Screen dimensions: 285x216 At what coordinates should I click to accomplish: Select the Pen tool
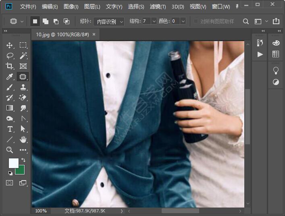pyautogui.click(x=23, y=118)
